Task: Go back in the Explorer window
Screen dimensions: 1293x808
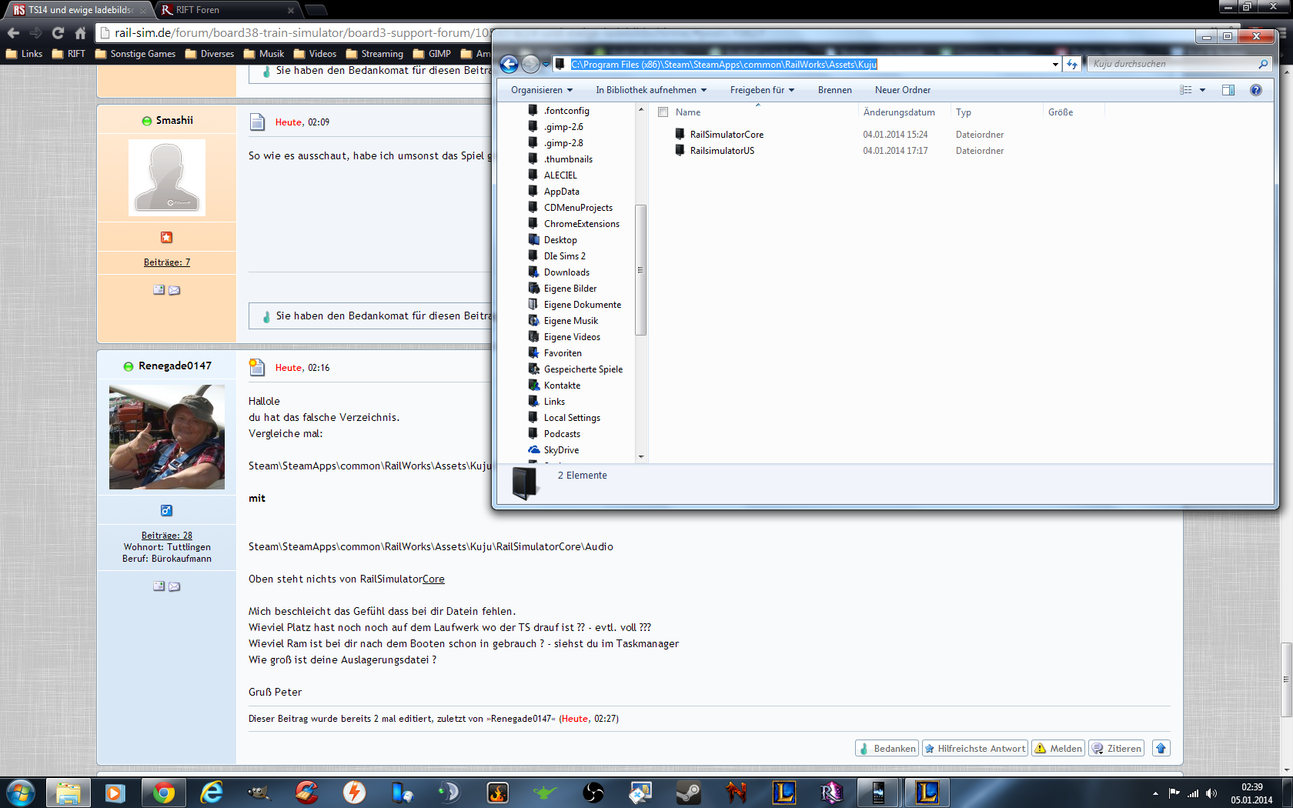Action: 509,65
